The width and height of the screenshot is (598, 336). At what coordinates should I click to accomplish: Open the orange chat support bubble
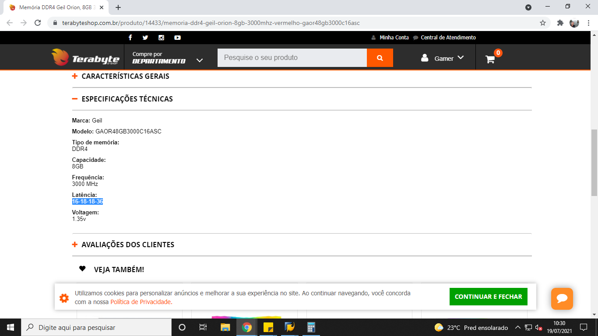[562, 299]
